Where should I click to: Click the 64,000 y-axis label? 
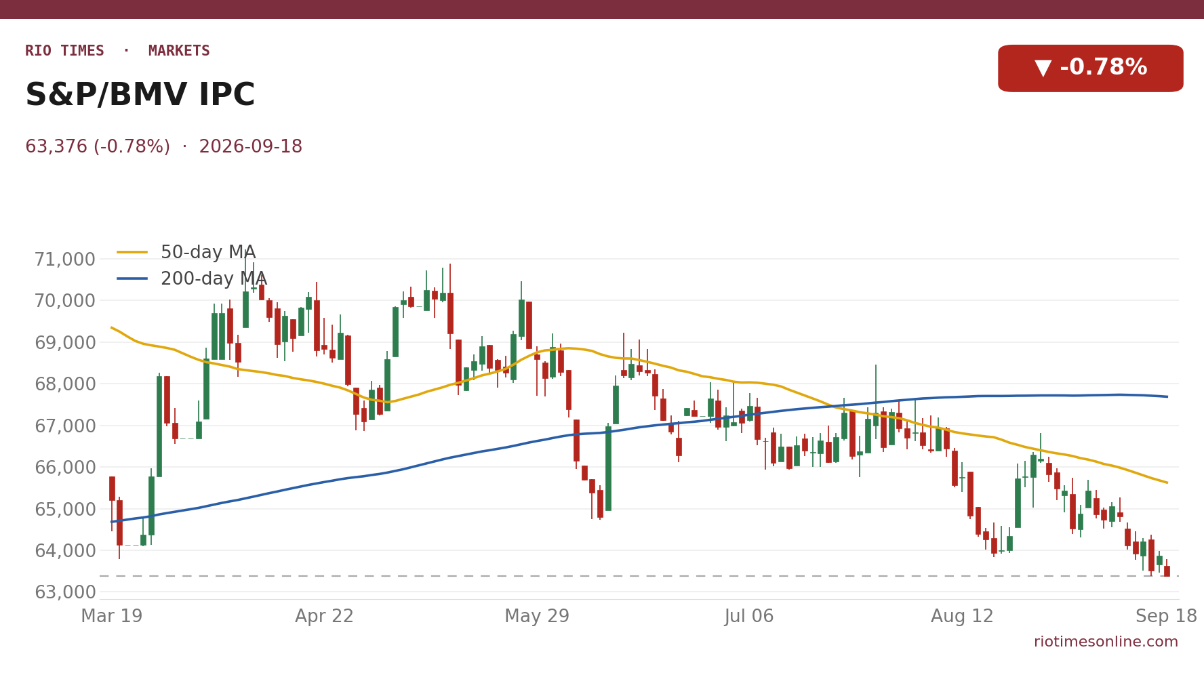click(65, 551)
